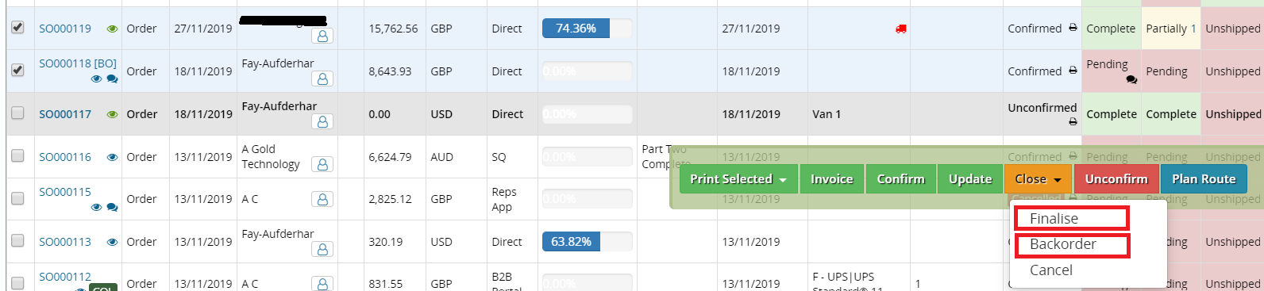
Task: Open the comments icon under SO000118 [BO]
Action: click(112, 78)
